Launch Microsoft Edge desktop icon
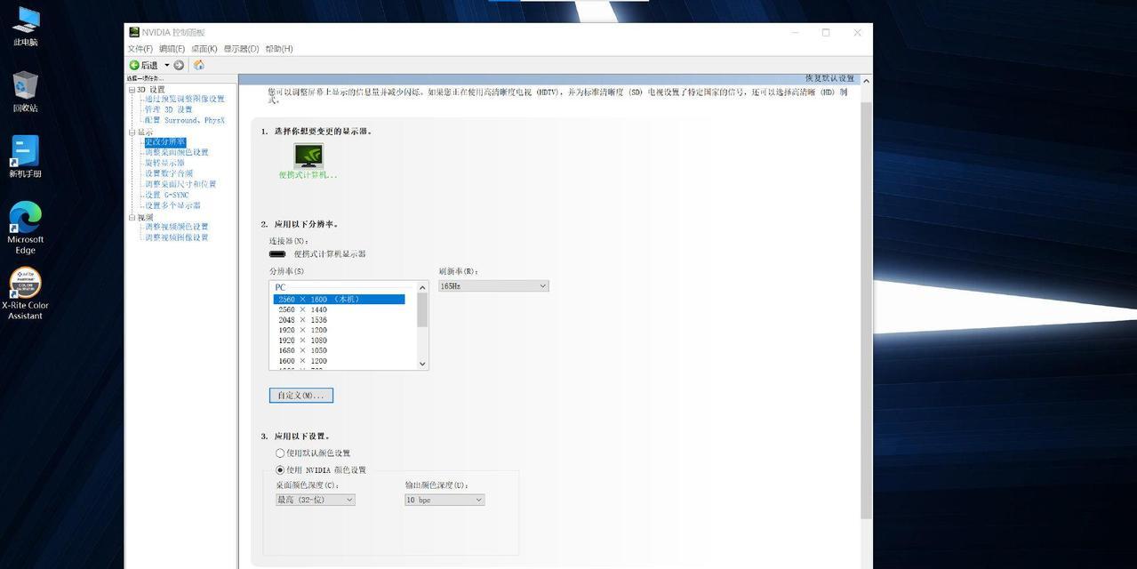Viewport: 1137px width, 569px height. pos(26,228)
